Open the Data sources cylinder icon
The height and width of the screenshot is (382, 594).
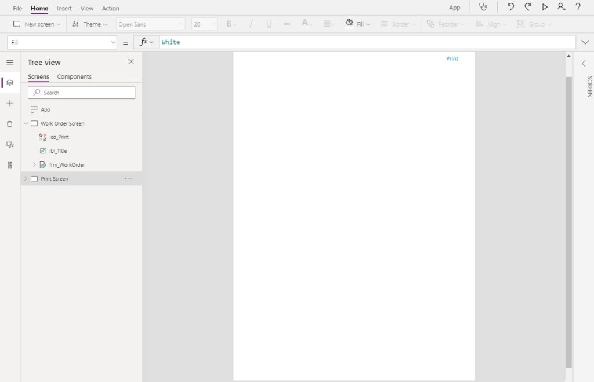tap(10, 124)
